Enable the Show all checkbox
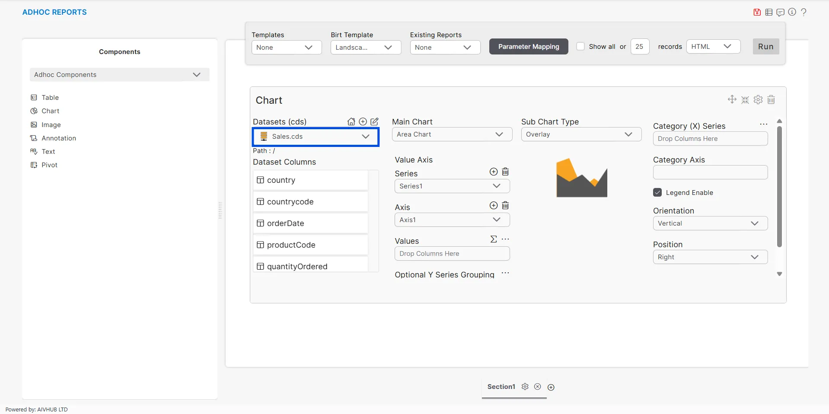The width and height of the screenshot is (829, 414). pyautogui.click(x=580, y=47)
